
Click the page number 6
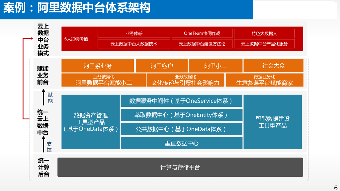(336, 188)
